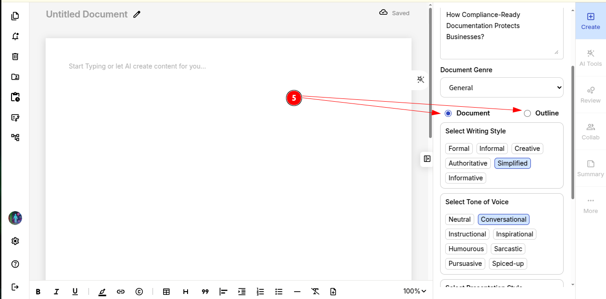Open the trash bin in sidebar

pos(15,57)
